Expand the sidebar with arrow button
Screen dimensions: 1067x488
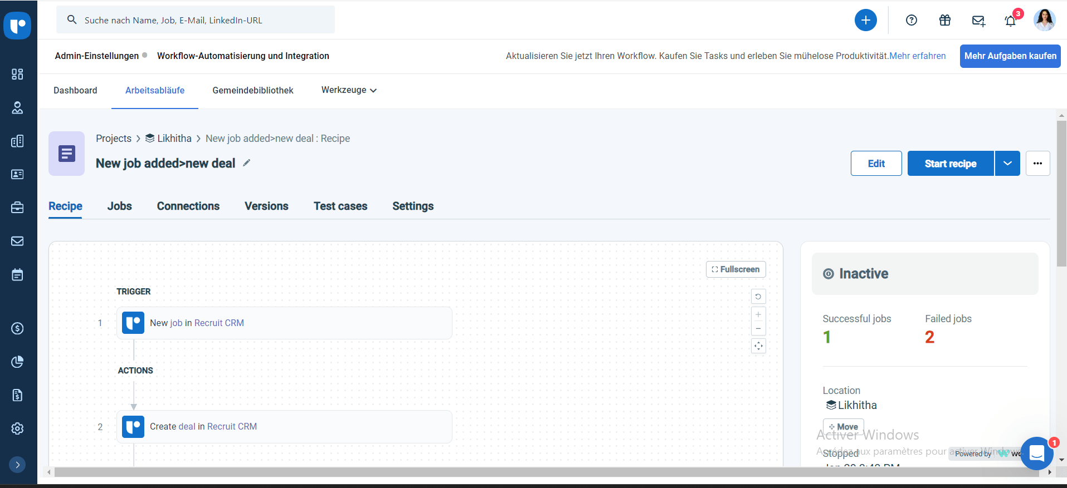[x=17, y=465]
